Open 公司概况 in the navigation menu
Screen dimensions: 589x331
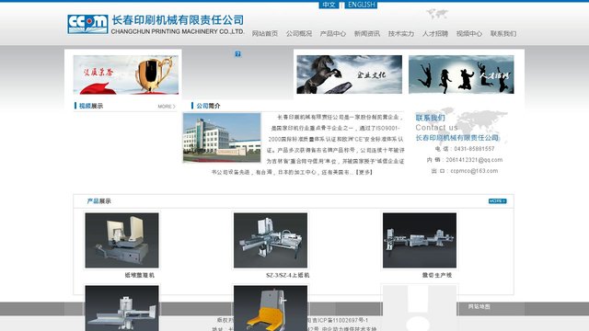tap(299, 33)
